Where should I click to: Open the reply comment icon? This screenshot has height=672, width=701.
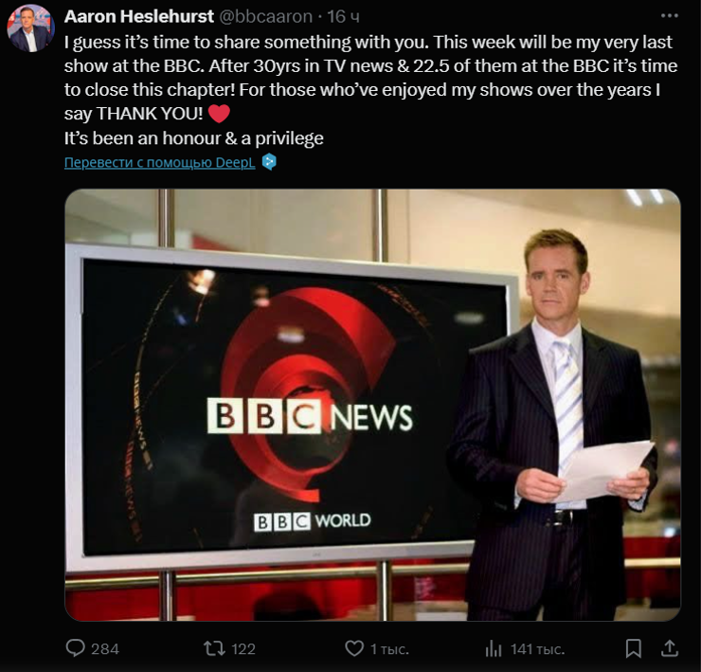(x=75, y=648)
